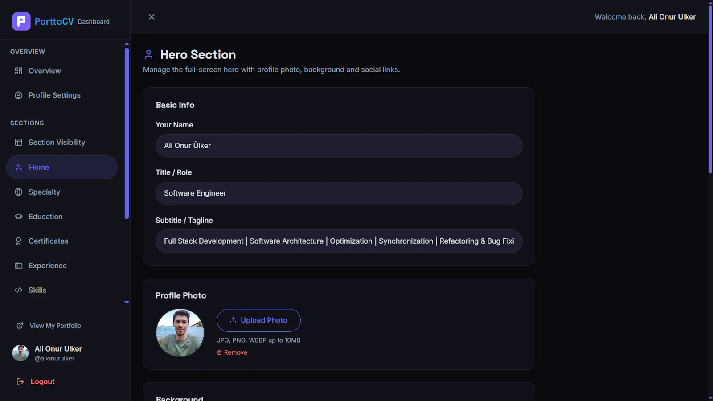Click the external link icon beside View My Portfolio
The width and height of the screenshot is (713, 401).
20,326
